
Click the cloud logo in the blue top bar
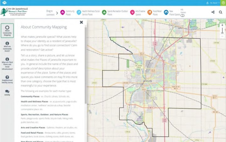click(x=4, y=3)
